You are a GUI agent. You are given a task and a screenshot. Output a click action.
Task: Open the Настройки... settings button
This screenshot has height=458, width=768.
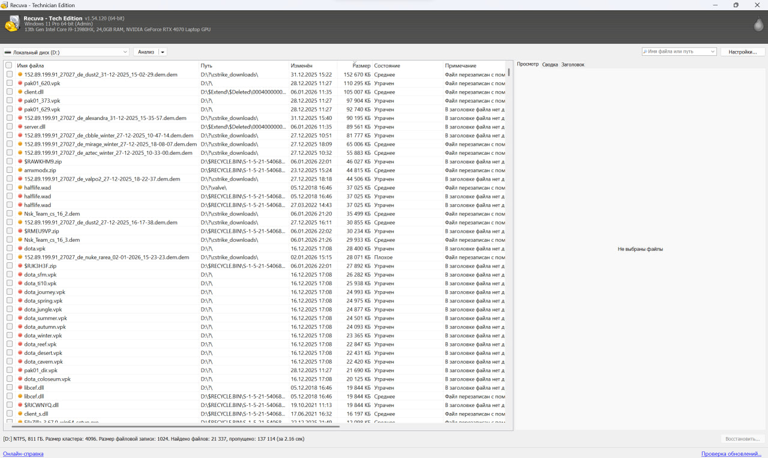742,52
